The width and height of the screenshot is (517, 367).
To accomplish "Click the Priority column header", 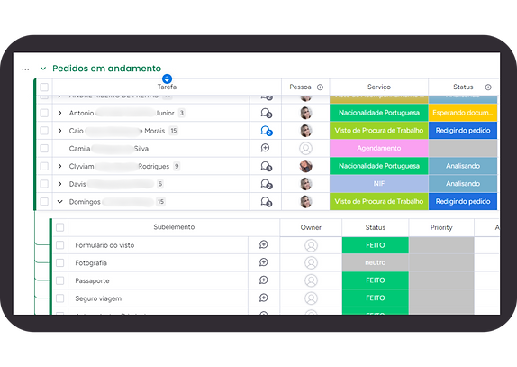I will click(x=441, y=227).
